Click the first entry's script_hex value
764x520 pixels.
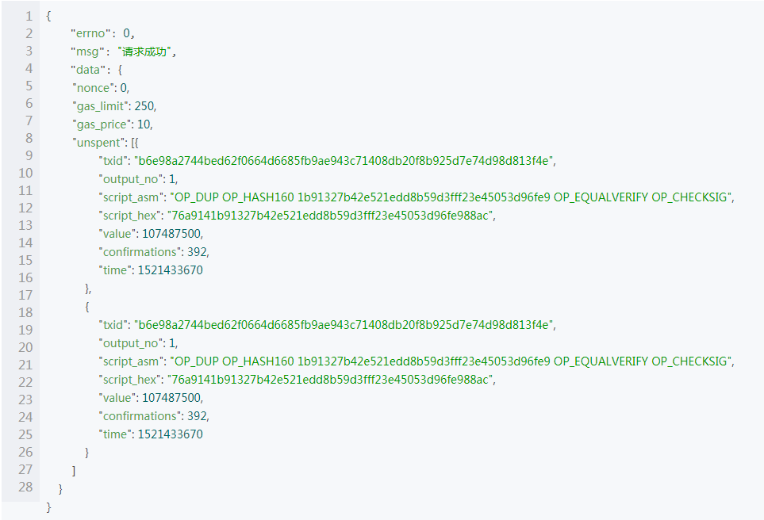[331, 216]
